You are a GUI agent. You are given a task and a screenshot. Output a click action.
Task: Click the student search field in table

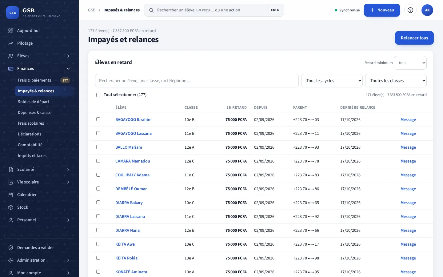197,81
